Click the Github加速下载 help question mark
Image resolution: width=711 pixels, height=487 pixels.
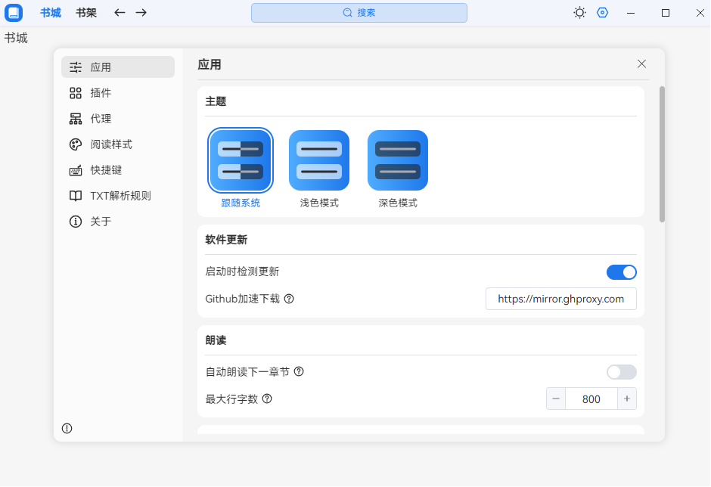[x=289, y=299]
